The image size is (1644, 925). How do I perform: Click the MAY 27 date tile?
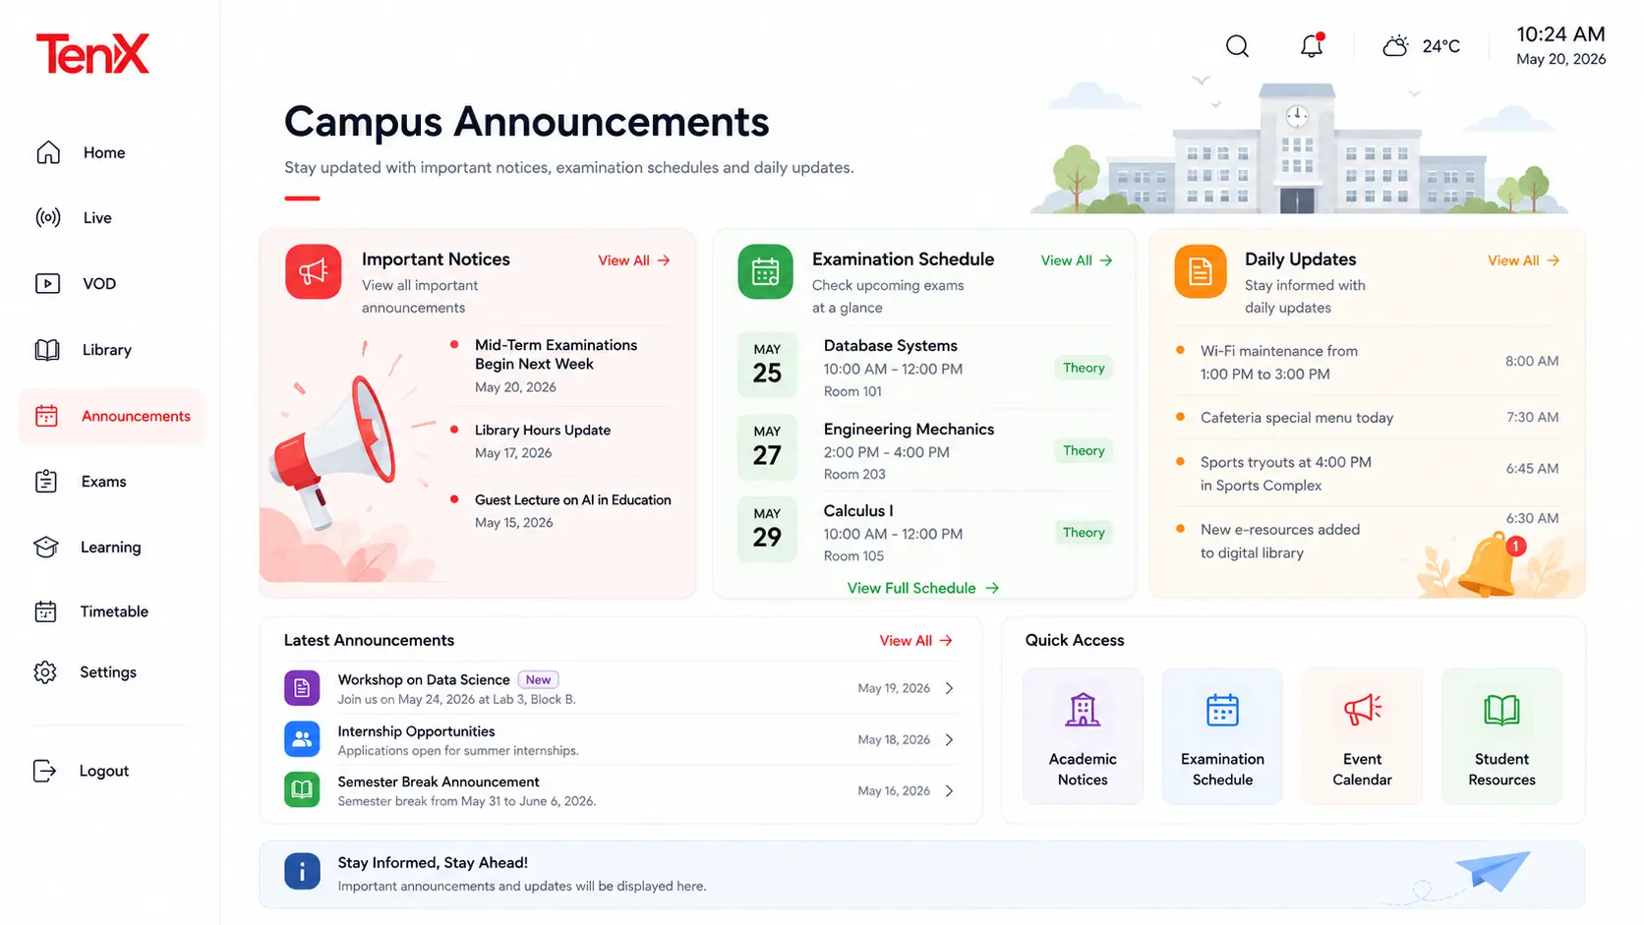click(x=767, y=446)
